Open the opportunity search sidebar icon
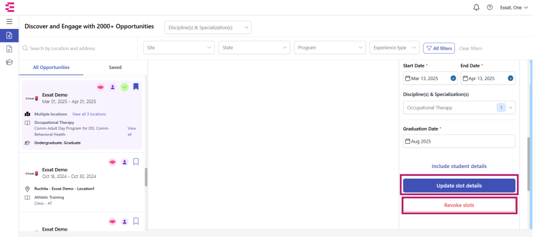The image size is (533, 237). (9, 35)
